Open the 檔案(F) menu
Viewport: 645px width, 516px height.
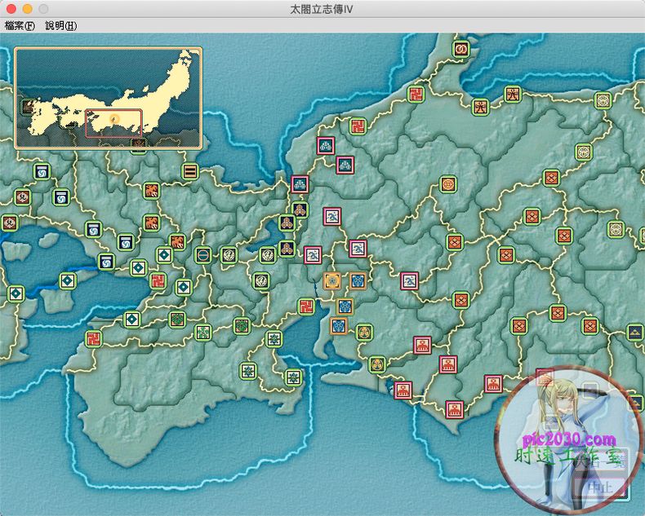[x=20, y=26]
